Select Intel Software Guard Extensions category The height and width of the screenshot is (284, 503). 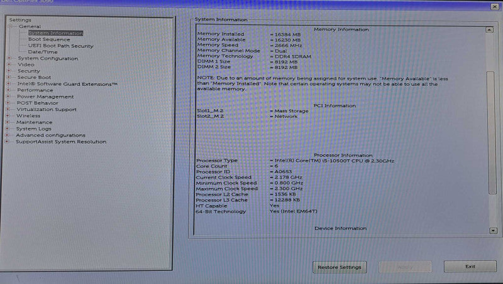tap(67, 84)
